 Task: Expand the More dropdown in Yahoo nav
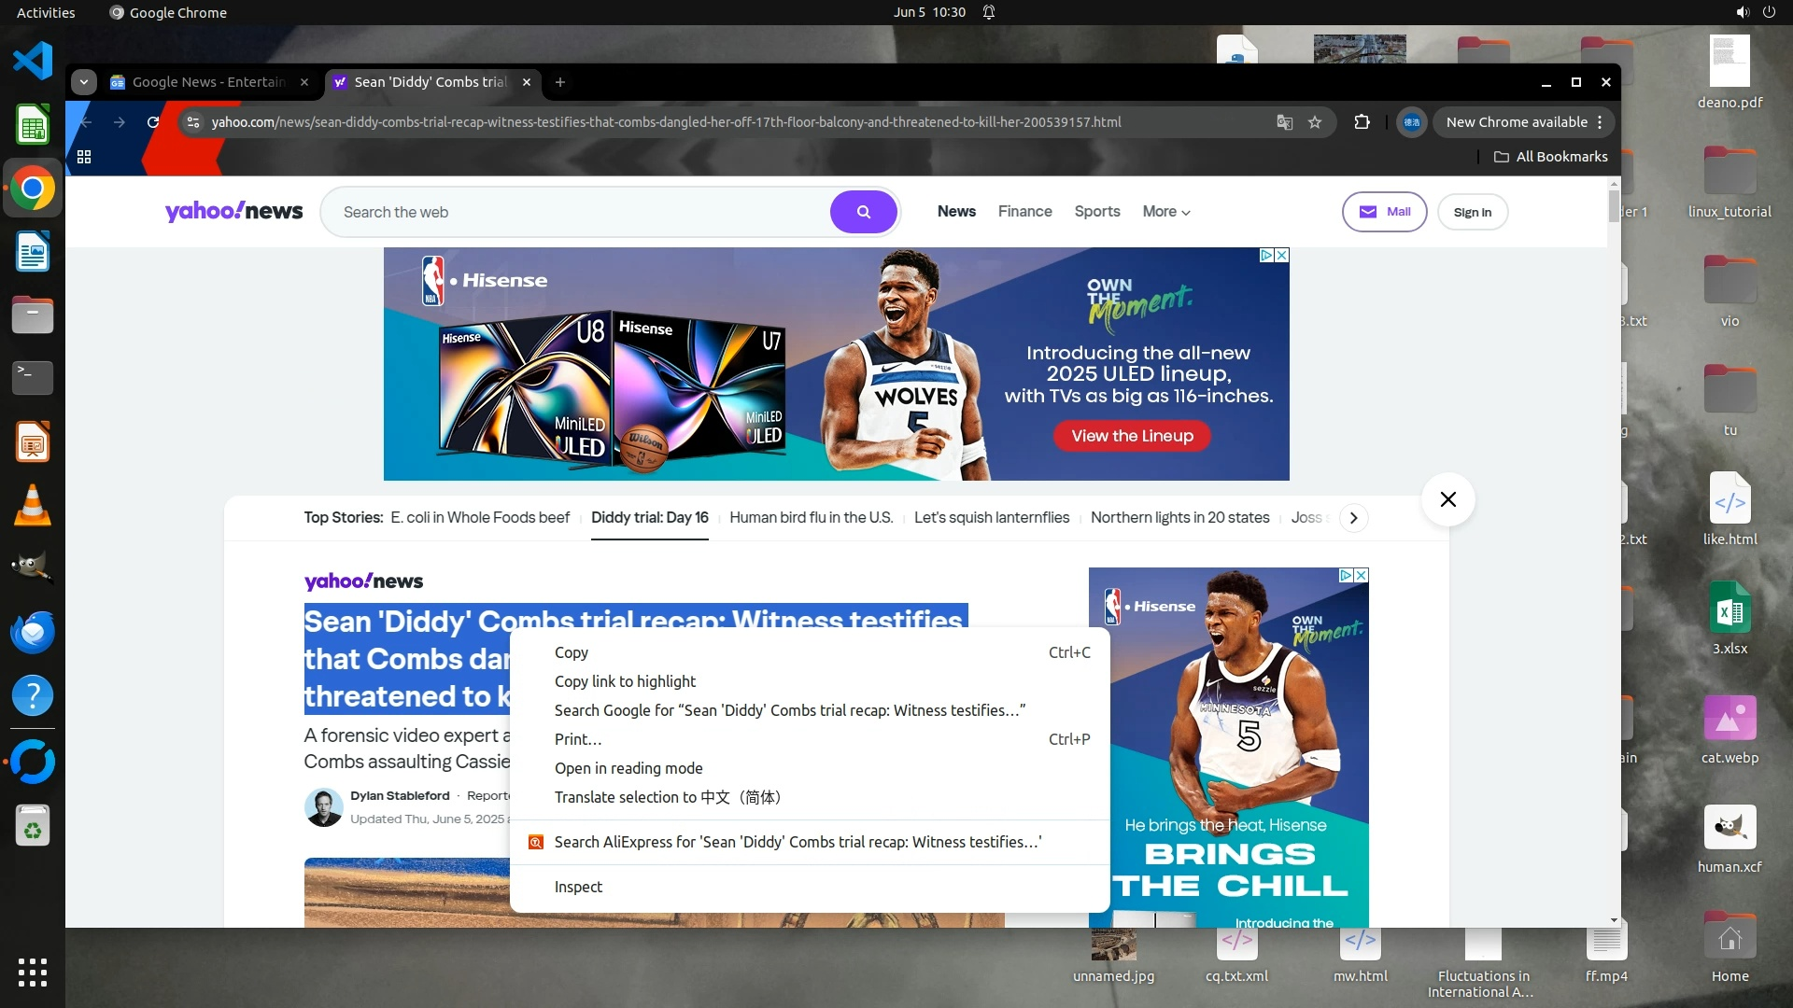click(1165, 212)
